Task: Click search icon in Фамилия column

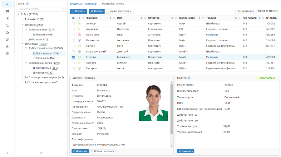Action: click(x=114, y=18)
